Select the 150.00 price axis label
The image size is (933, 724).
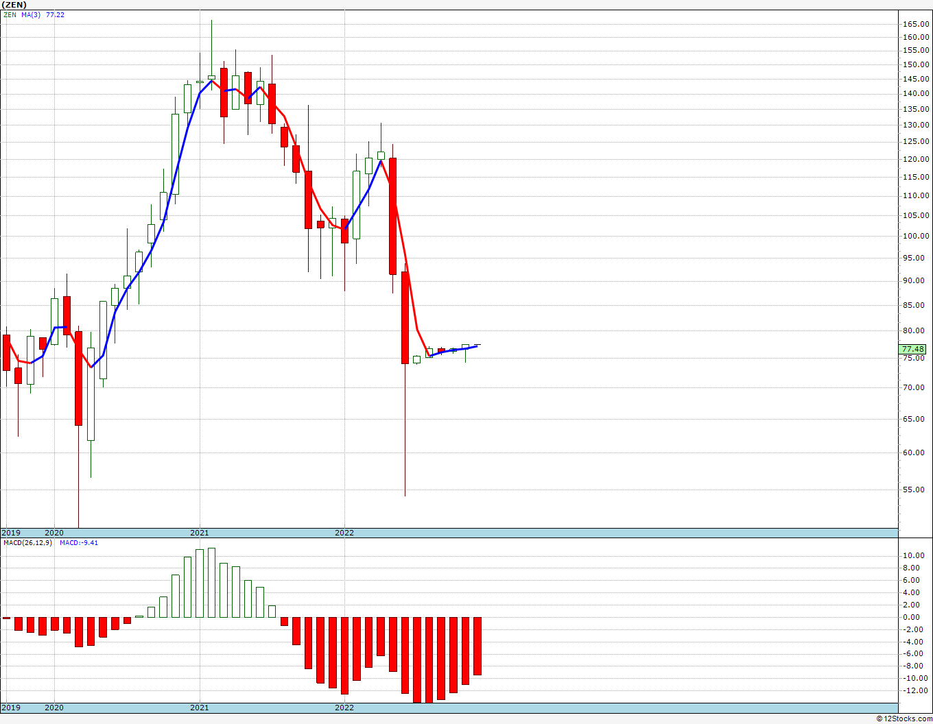[x=916, y=65]
